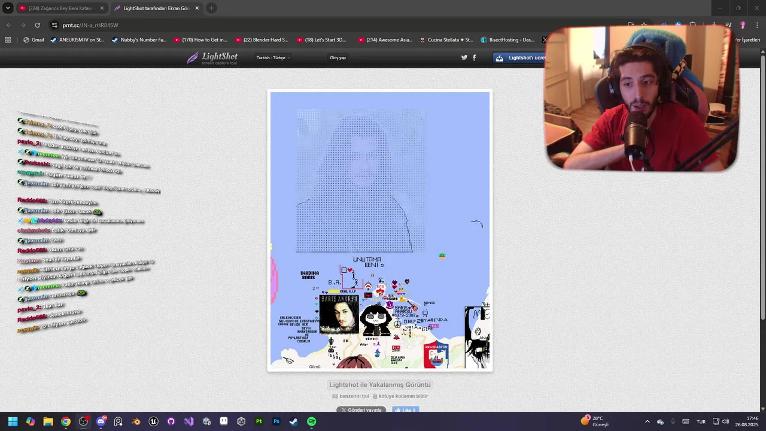Open the TUR keyboard language indicator
Viewport: 766px width, 431px height.
click(x=701, y=421)
